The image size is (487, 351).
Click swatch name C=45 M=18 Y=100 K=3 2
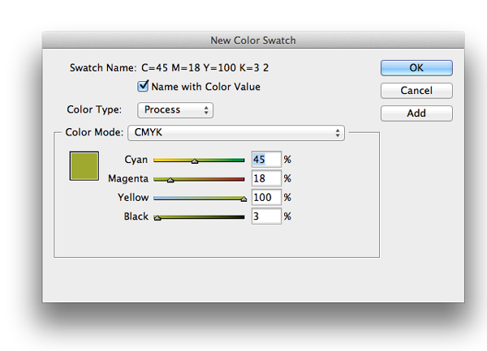pyautogui.click(x=205, y=67)
